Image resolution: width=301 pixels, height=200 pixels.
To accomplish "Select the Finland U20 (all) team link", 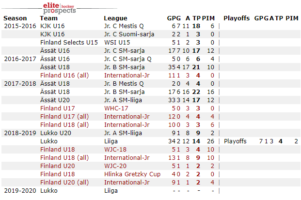I will click(x=64, y=182).
